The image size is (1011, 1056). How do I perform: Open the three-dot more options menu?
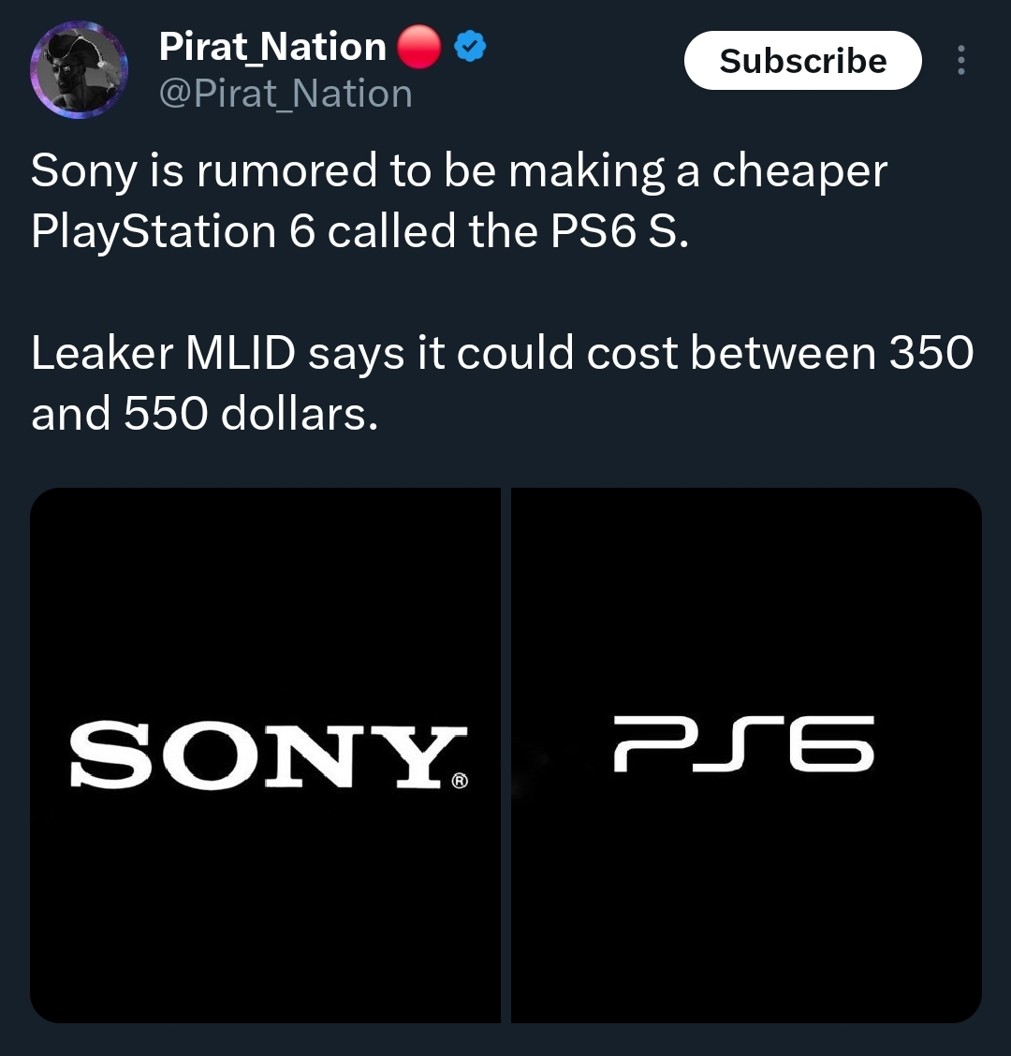[x=960, y=61]
